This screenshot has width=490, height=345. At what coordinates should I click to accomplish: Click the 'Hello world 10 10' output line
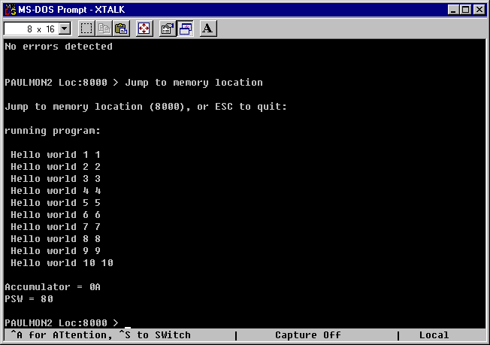click(62, 263)
